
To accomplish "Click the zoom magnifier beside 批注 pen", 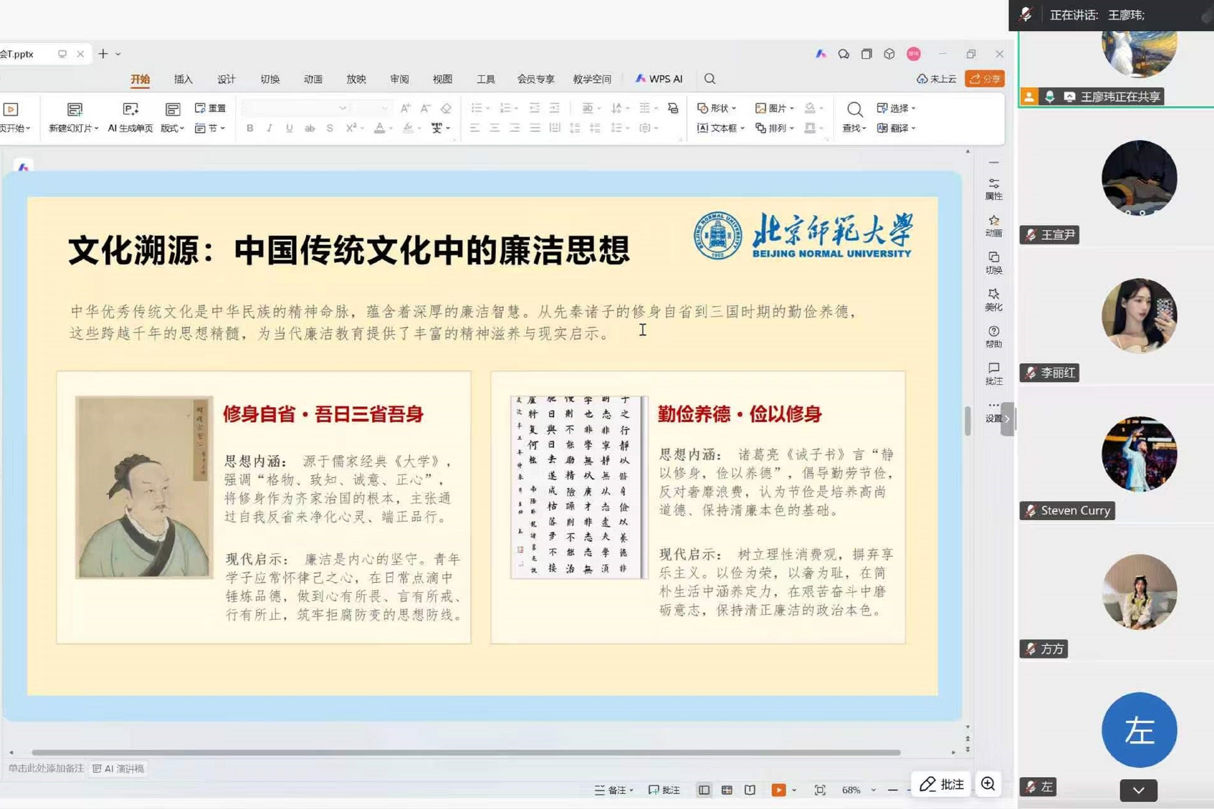I will coord(988,784).
